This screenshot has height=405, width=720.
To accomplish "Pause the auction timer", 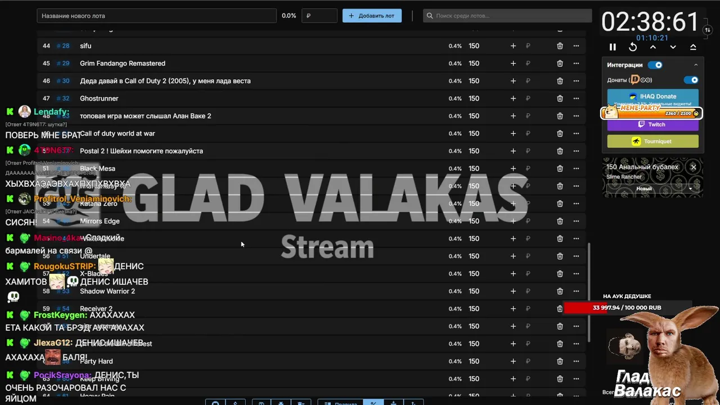I will click(613, 47).
